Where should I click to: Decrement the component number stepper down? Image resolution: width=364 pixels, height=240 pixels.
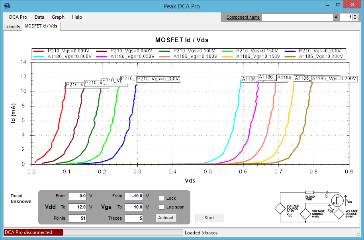coord(355,19)
